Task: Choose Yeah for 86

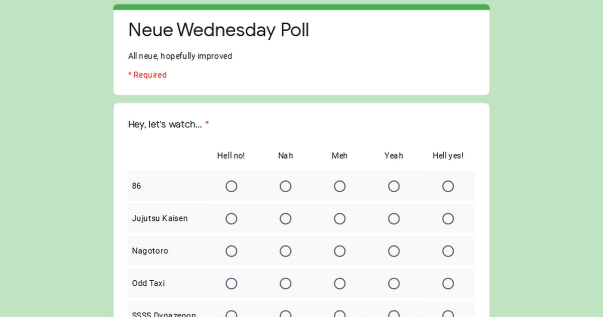Action: [x=394, y=186]
